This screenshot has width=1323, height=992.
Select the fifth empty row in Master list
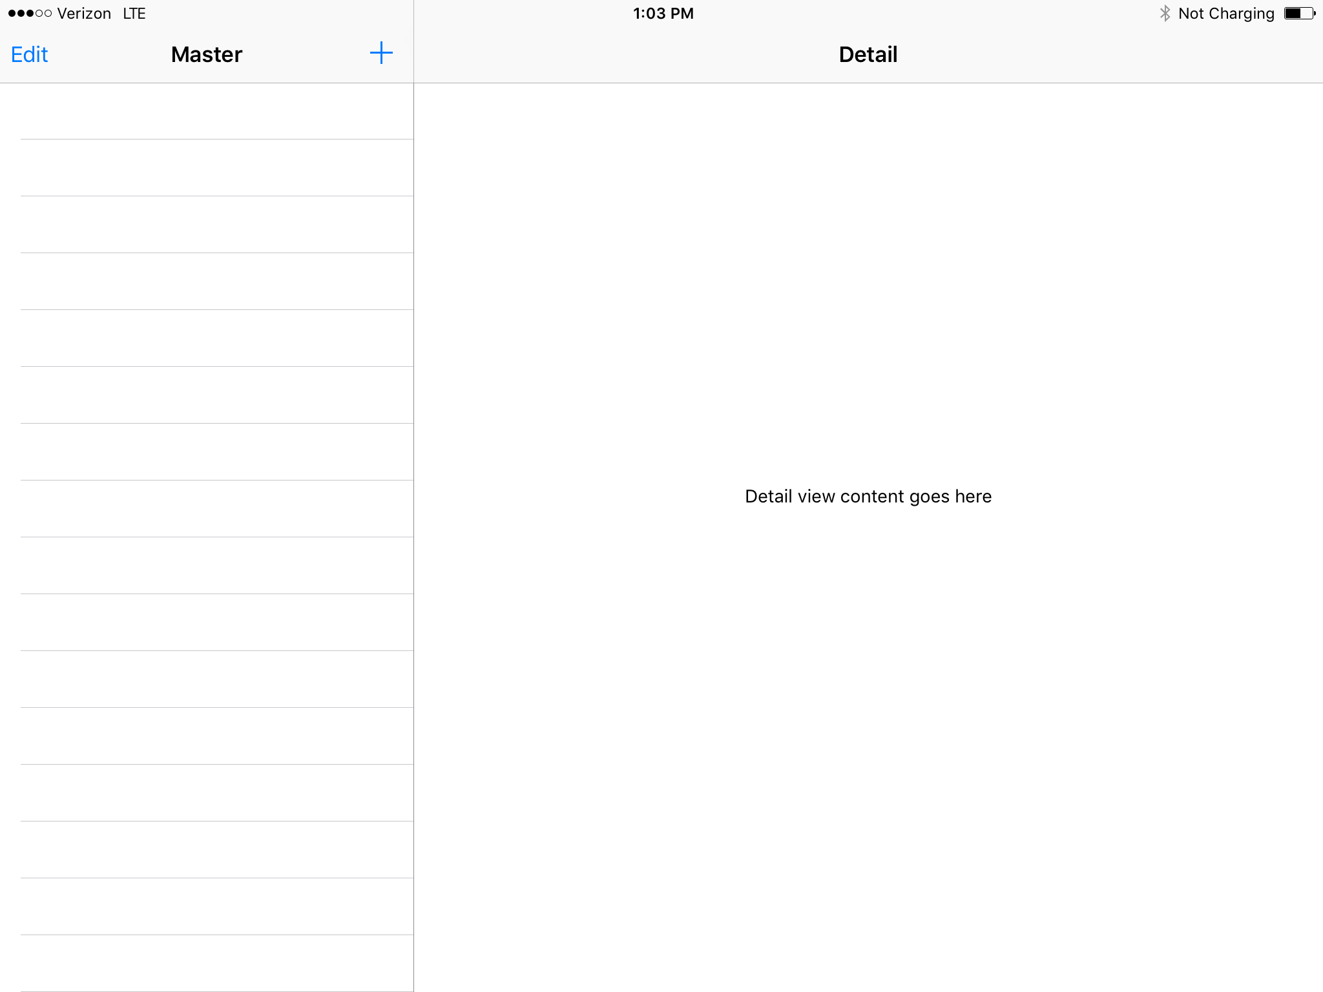(x=207, y=338)
